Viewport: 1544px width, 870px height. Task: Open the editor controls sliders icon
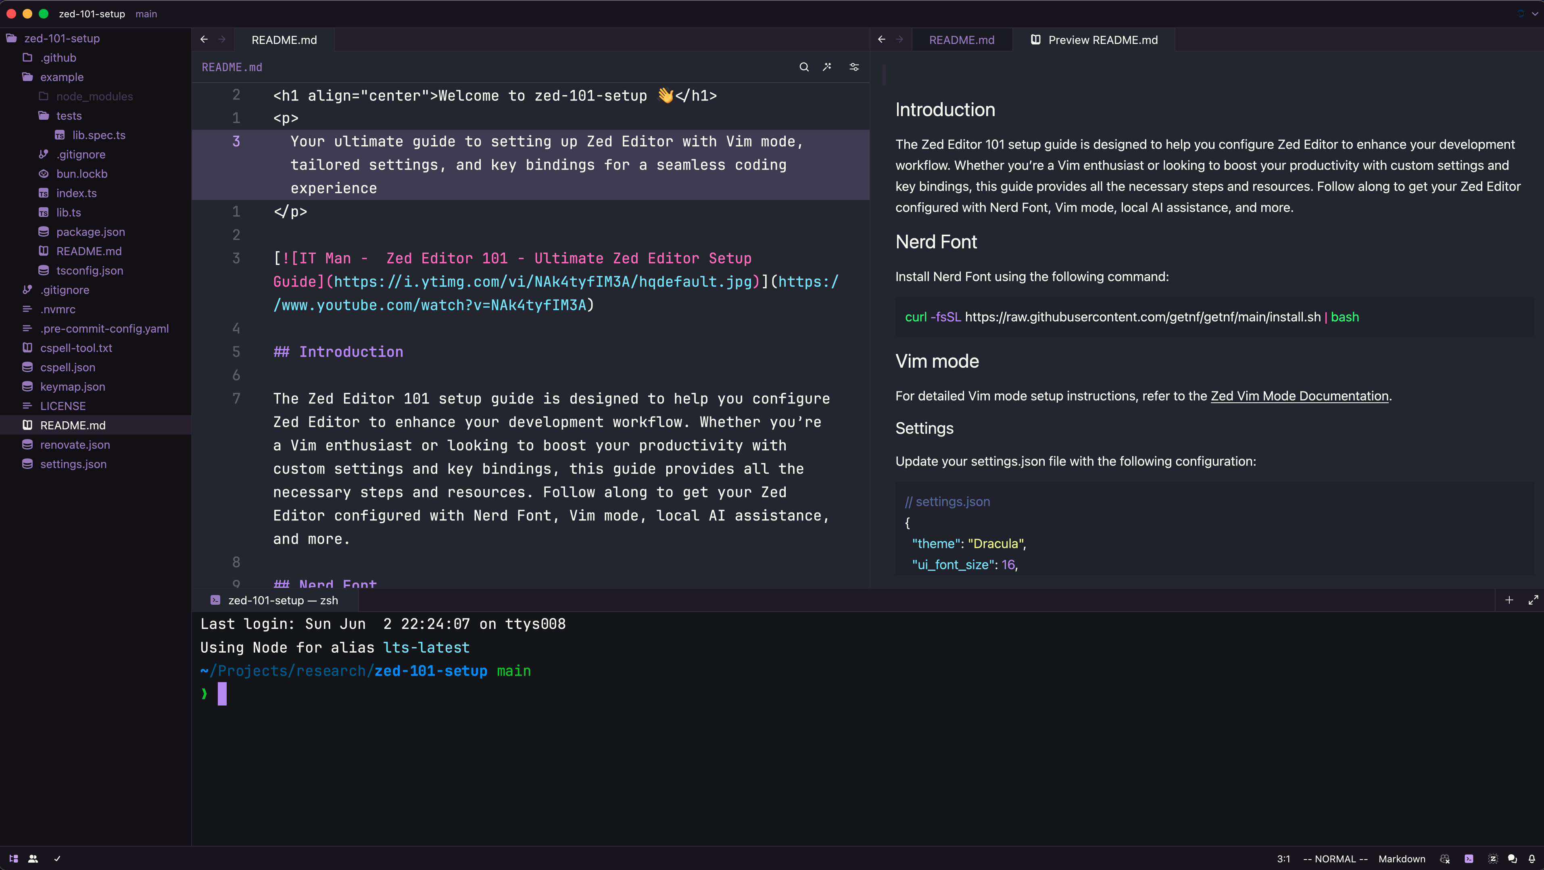tap(854, 67)
